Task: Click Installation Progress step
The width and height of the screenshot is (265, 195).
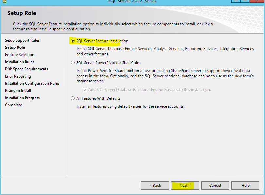Action: coord(22,98)
